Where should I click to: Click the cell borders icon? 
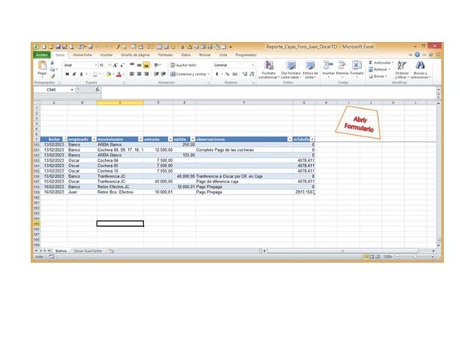tap(95, 74)
